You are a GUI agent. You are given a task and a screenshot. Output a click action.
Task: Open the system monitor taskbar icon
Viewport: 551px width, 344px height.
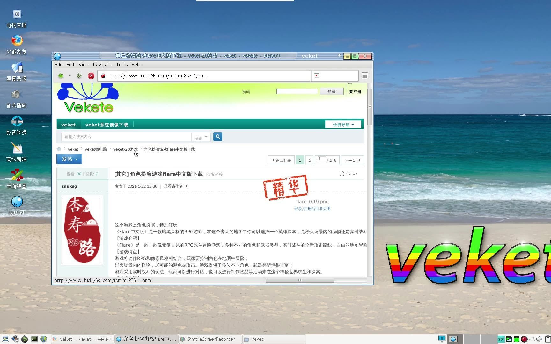(x=5, y=339)
